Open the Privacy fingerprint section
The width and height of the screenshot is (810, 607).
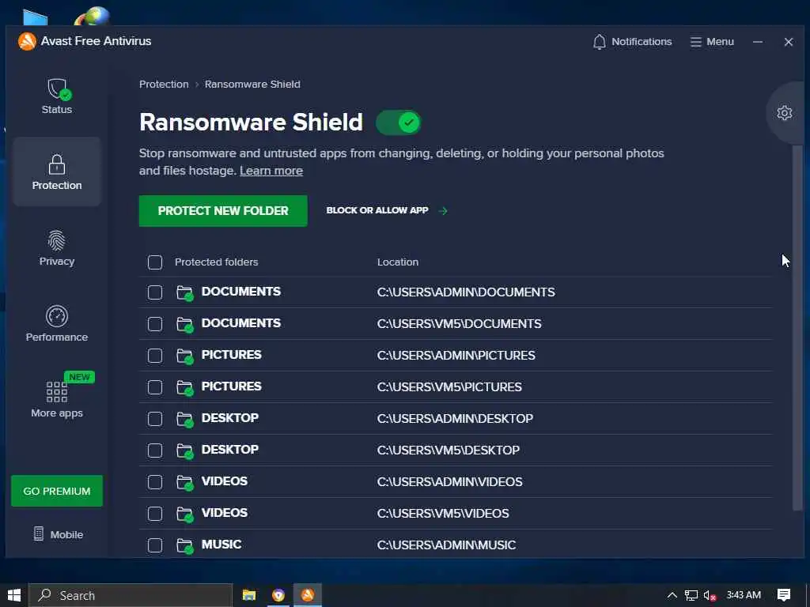(57, 247)
